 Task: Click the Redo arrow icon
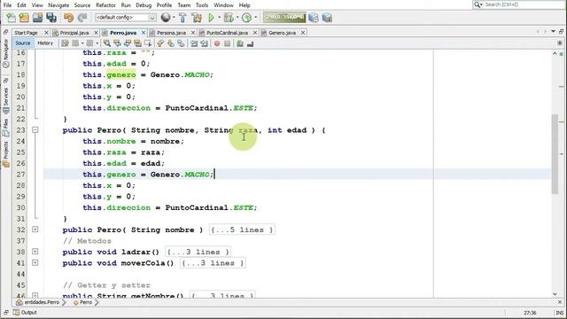(82, 18)
